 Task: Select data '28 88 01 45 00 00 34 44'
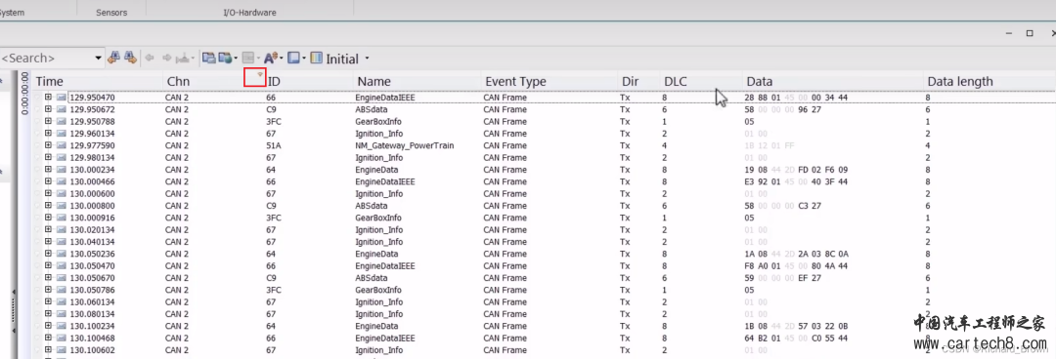pos(797,98)
